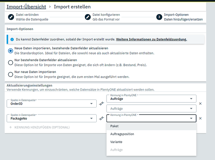215x160 pixels.
Task: Click the step 3 Import-Optionen circle icon
Action: point(159,17)
